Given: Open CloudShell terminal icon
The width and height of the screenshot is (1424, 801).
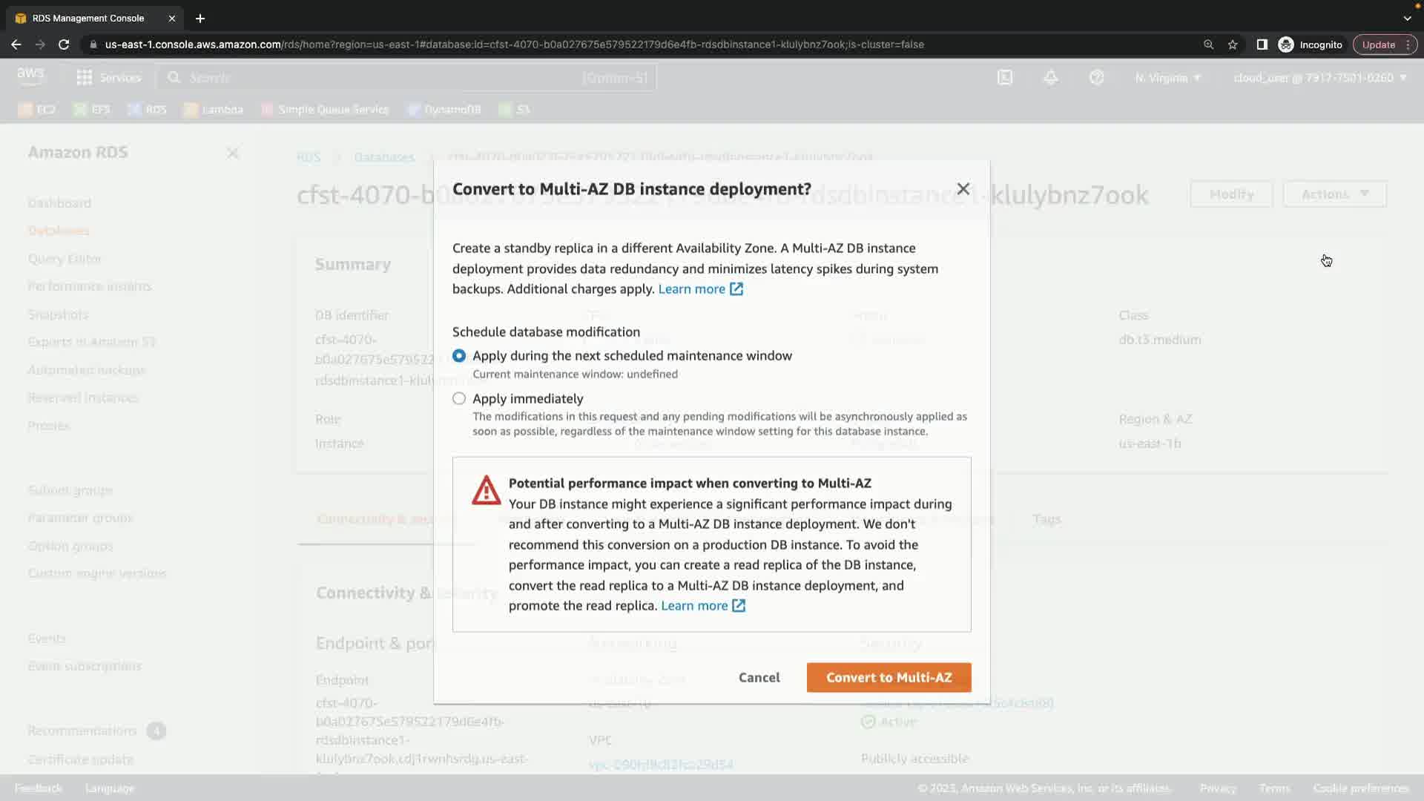Looking at the screenshot, I should [1004, 77].
